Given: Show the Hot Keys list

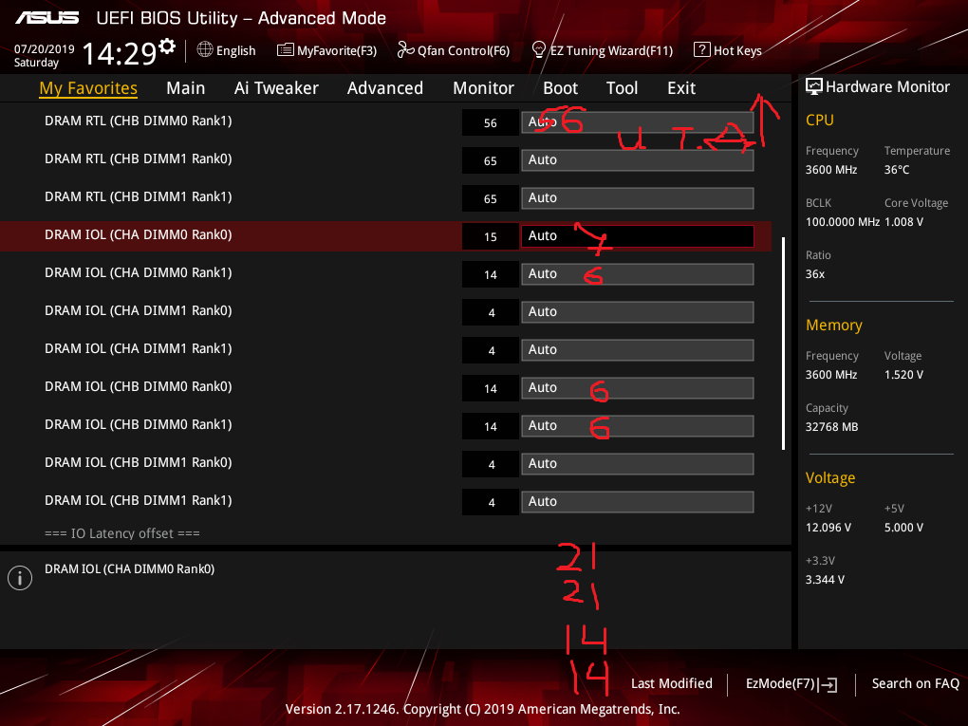Looking at the screenshot, I should pyautogui.click(x=737, y=50).
